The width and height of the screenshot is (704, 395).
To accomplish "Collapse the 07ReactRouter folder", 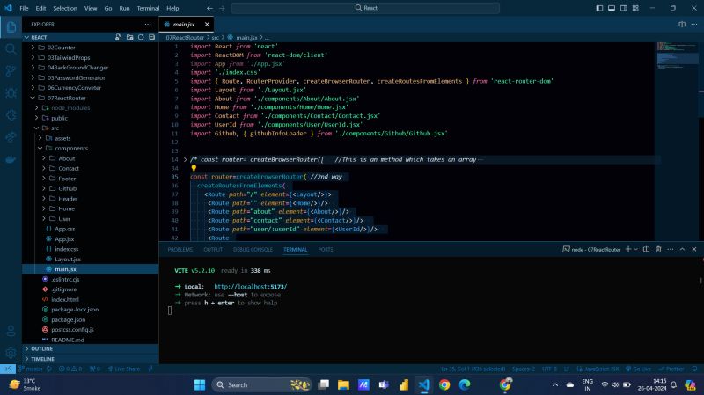I will coord(90,98).
